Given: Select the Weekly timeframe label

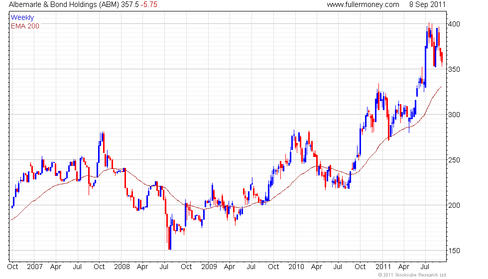Looking at the screenshot, I should pyautogui.click(x=22, y=18).
